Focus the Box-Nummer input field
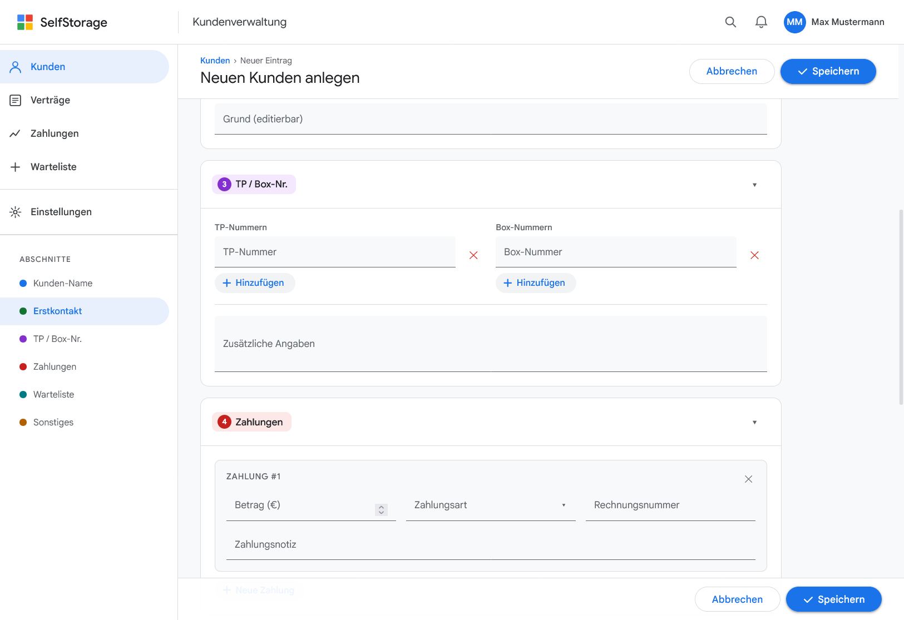 (616, 252)
